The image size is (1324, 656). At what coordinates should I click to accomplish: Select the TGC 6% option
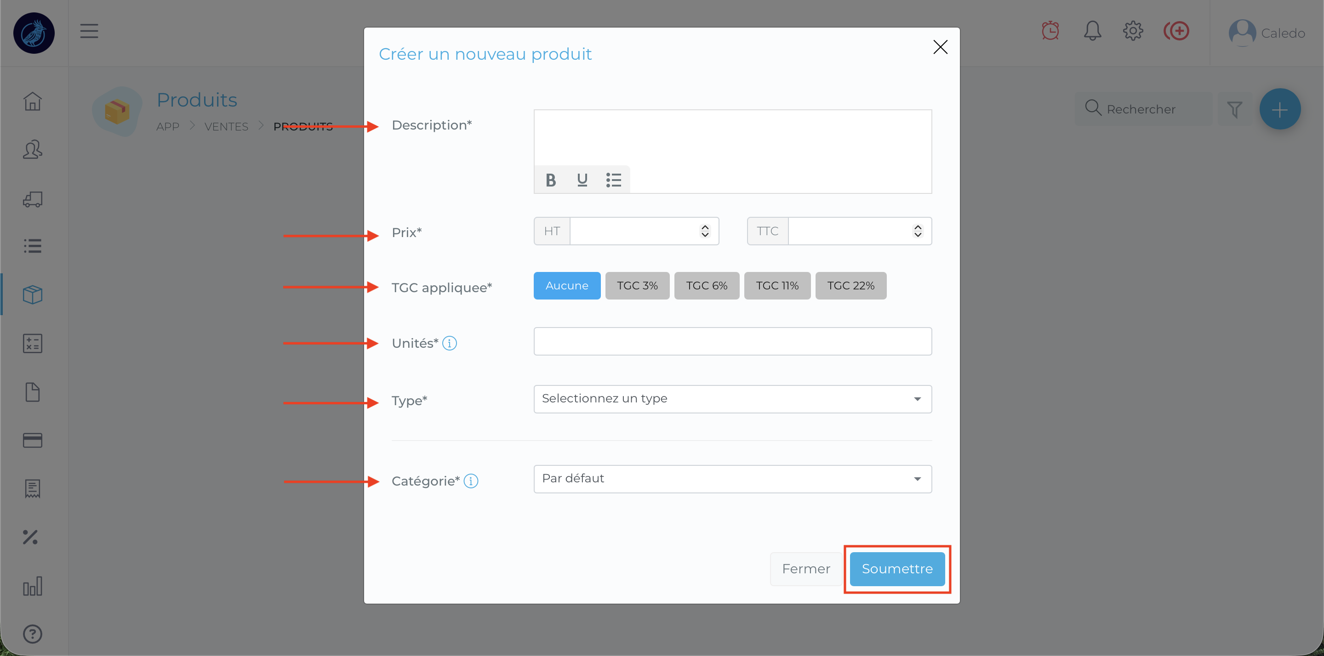pos(706,286)
